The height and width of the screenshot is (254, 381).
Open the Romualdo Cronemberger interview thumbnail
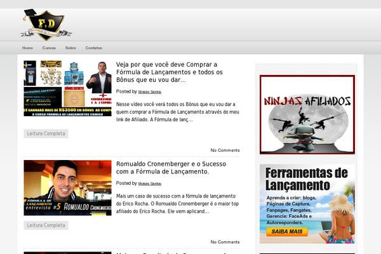pyautogui.click(x=67, y=188)
